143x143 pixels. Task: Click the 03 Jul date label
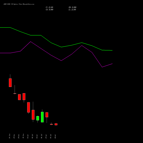click(x=37, y=136)
